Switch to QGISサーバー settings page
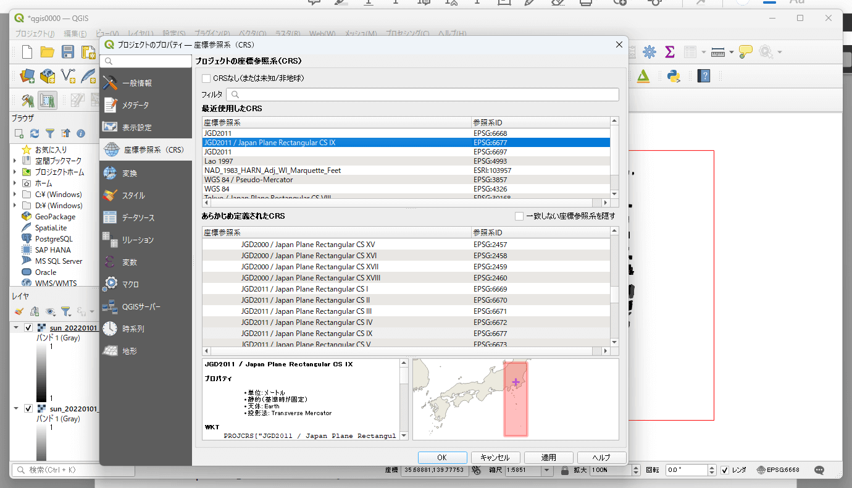 coord(146,306)
